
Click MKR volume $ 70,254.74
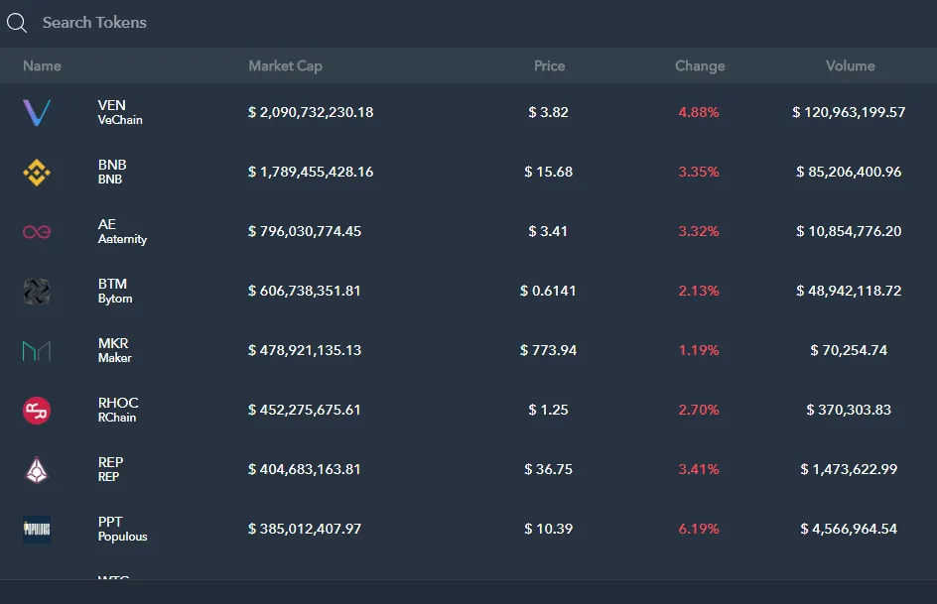pyautogui.click(x=850, y=350)
